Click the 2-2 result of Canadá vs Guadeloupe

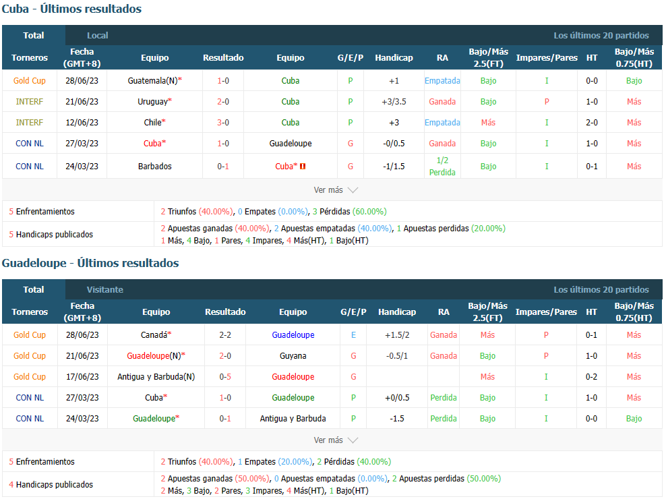pos(225,334)
